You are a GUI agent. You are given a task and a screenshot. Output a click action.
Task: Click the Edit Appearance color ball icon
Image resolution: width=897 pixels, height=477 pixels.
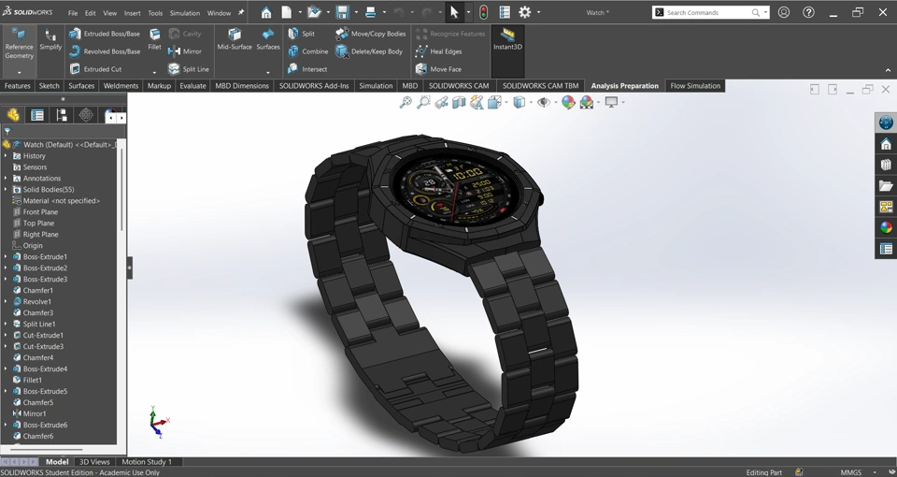pos(567,103)
